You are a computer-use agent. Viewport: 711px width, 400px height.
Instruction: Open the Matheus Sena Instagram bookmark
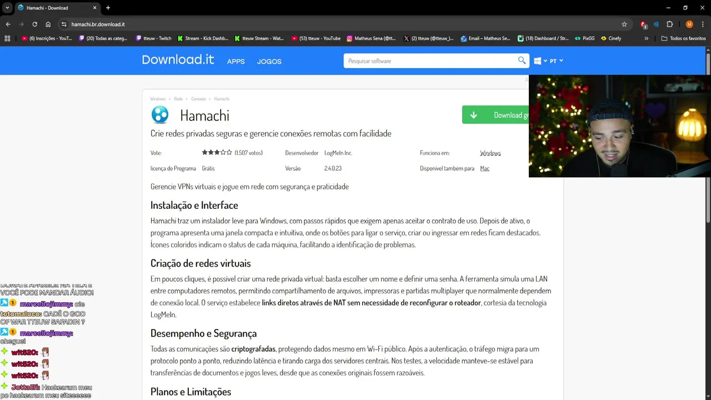coord(371,38)
